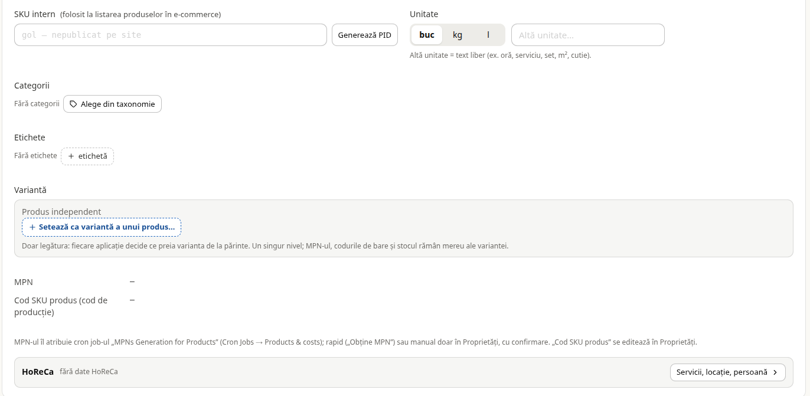Click the Cod SKU produs label
This screenshot has height=396, width=810.
pos(61,306)
